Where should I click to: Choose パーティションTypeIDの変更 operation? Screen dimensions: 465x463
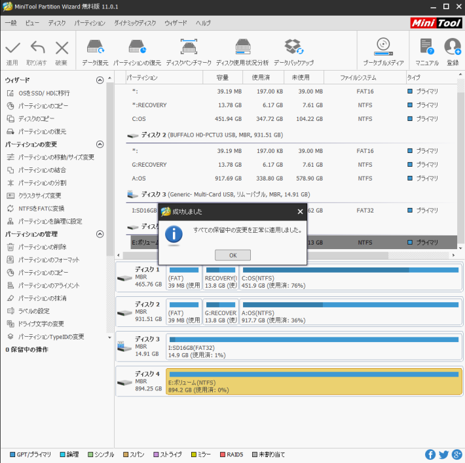(45, 337)
